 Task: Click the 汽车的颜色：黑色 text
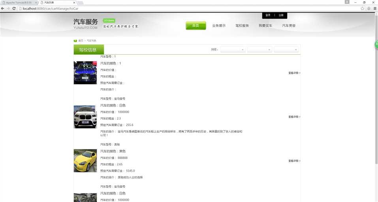[x=113, y=151]
